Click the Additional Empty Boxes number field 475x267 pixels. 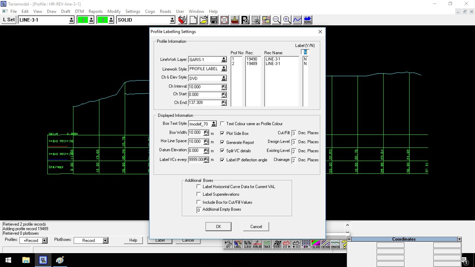point(199,210)
